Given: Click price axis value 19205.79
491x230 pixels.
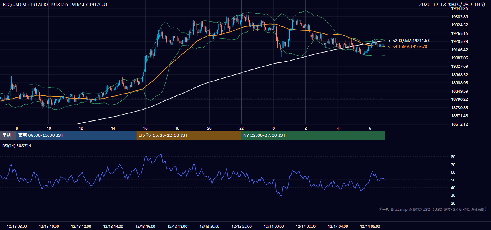Looking at the screenshot, I should 459,41.
